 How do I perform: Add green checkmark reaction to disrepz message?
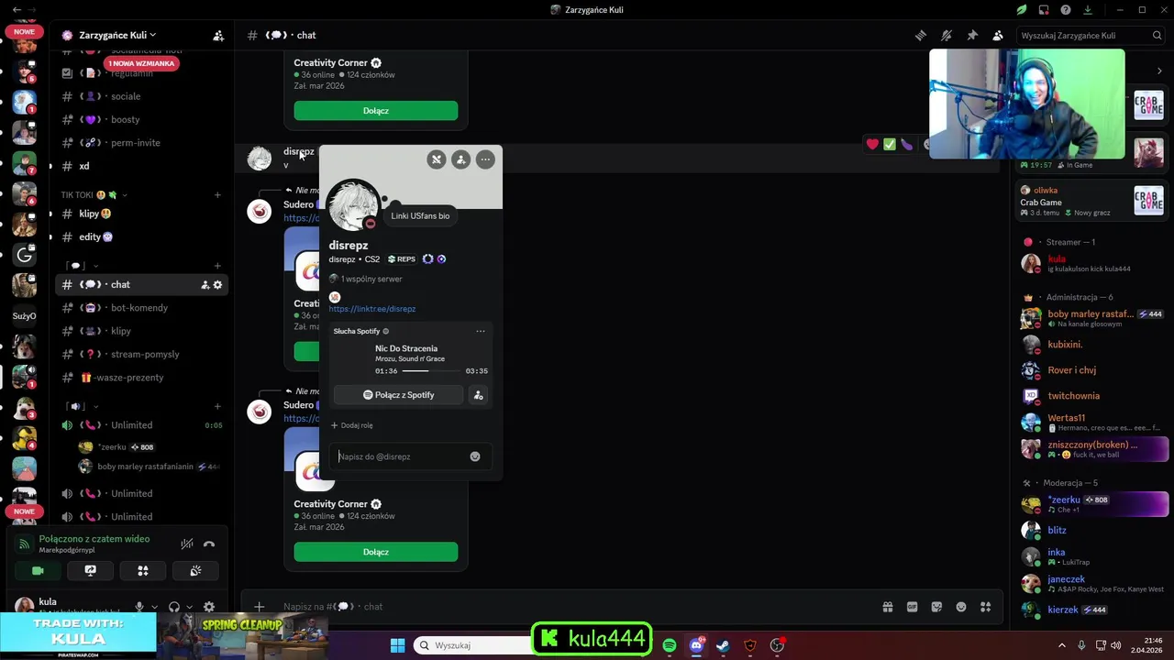pyautogui.click(x=889, y=144)
